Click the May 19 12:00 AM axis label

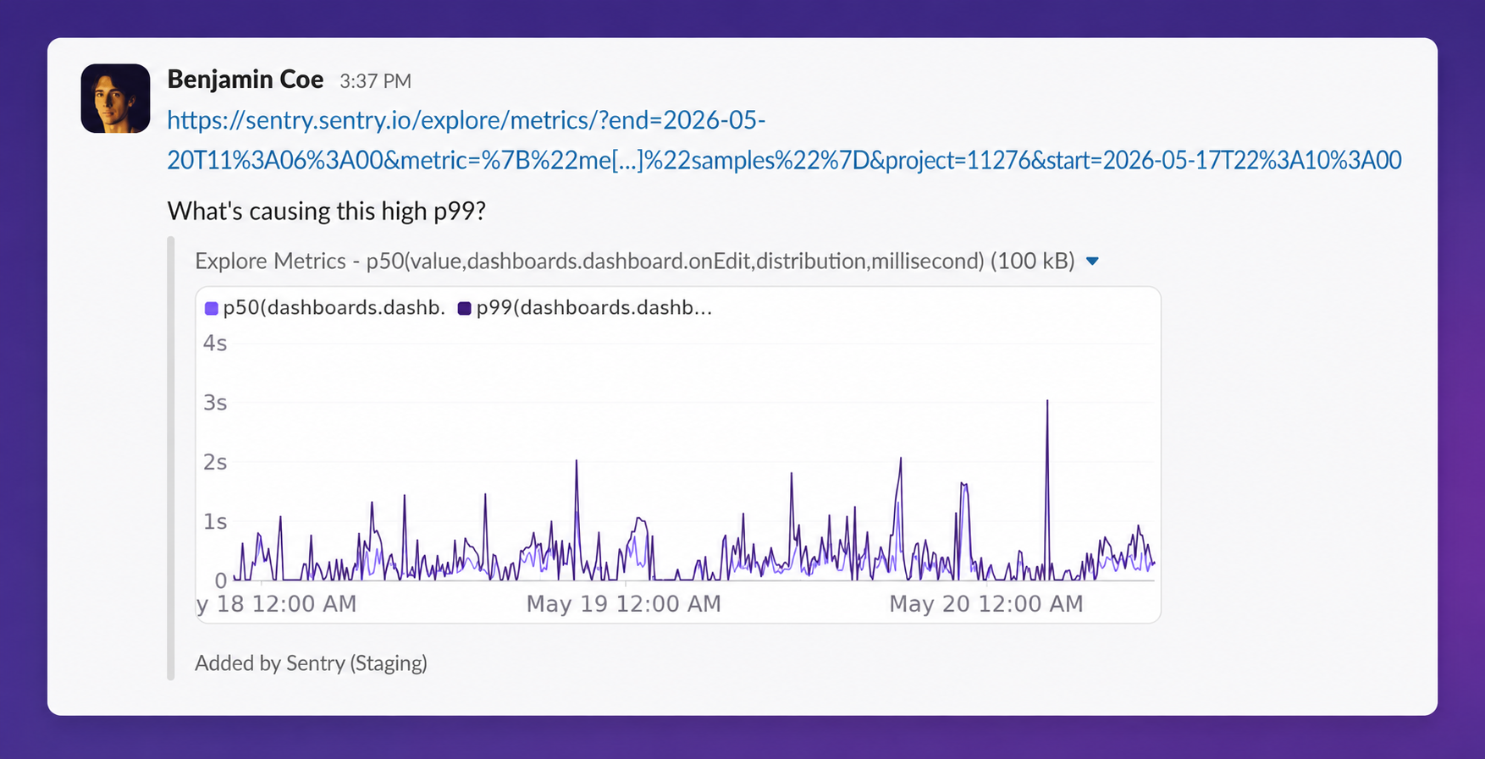point(624,603)
